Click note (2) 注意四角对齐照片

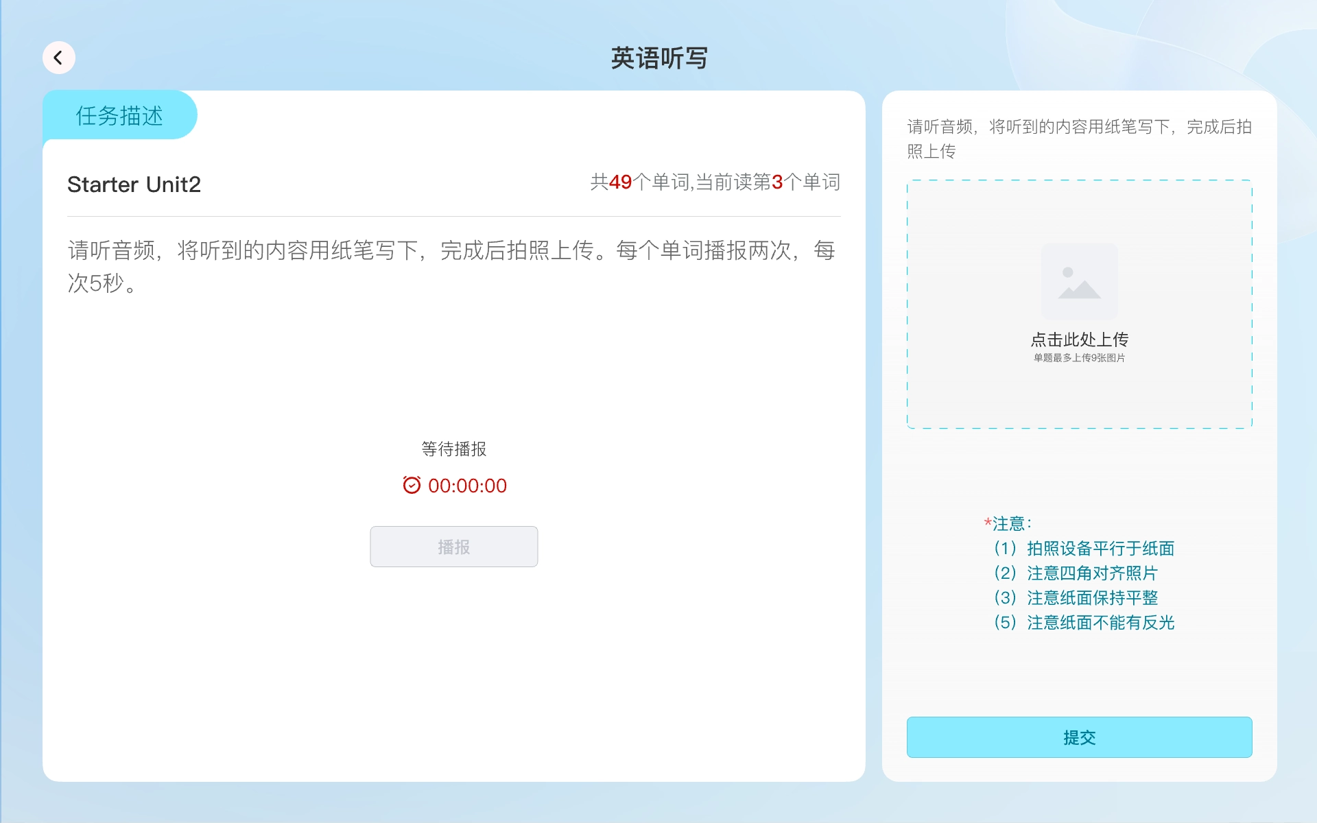pos(1076,573)
